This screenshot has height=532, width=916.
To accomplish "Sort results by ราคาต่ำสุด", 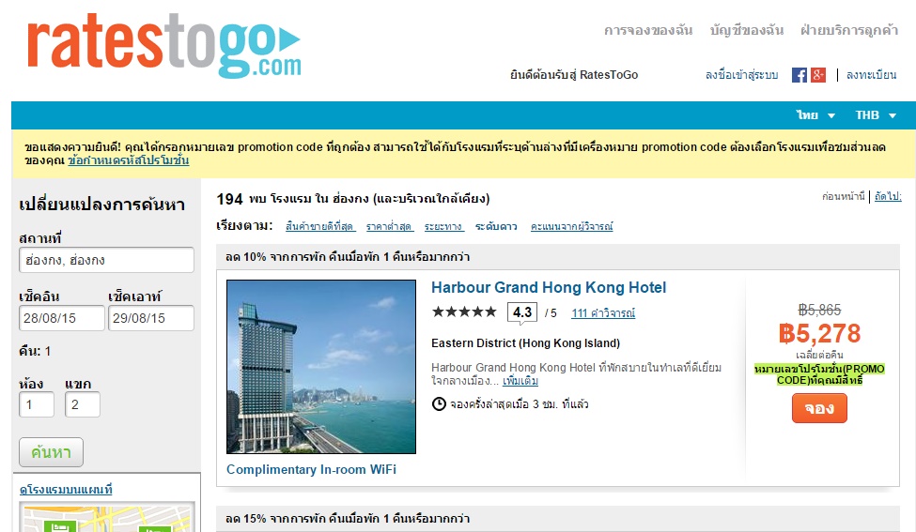I will (x=390, y=226).
